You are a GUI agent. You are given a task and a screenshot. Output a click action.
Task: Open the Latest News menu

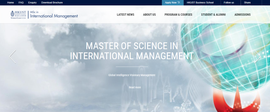click(125, 15)
